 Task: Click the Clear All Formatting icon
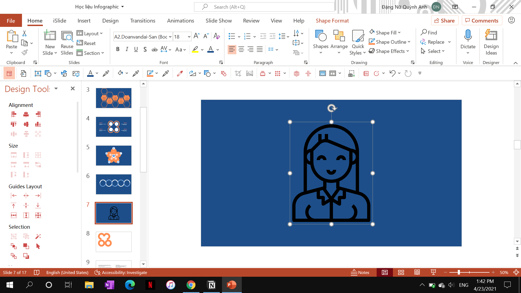[x=217, y=36]
